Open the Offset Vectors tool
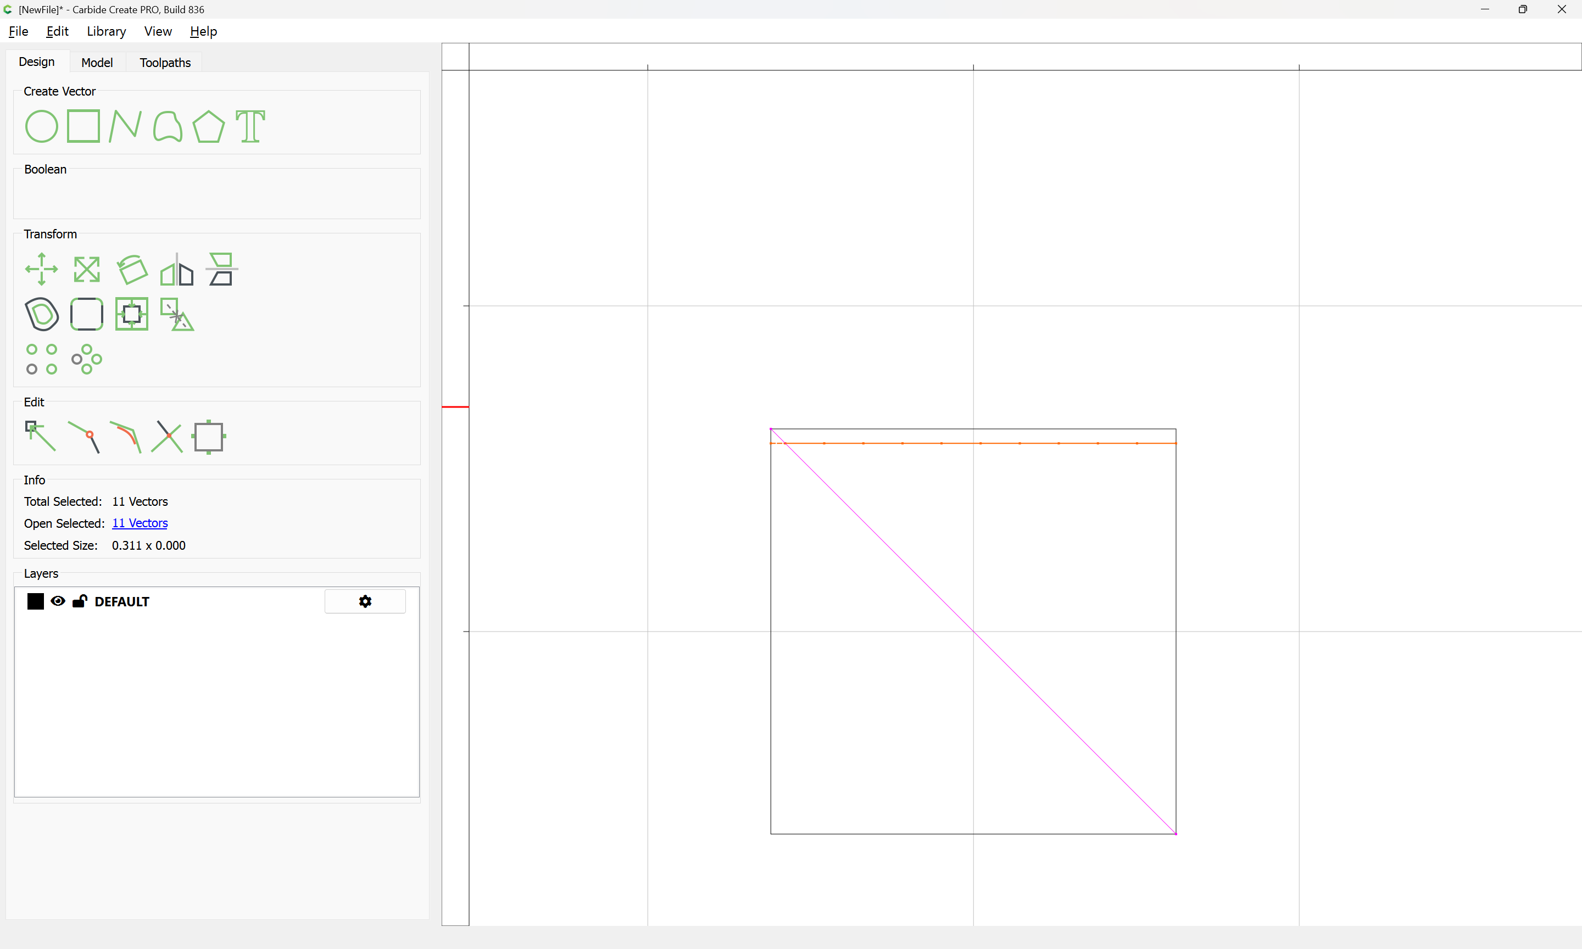This screenshot has width=1582, height=949. pos(42,314)
